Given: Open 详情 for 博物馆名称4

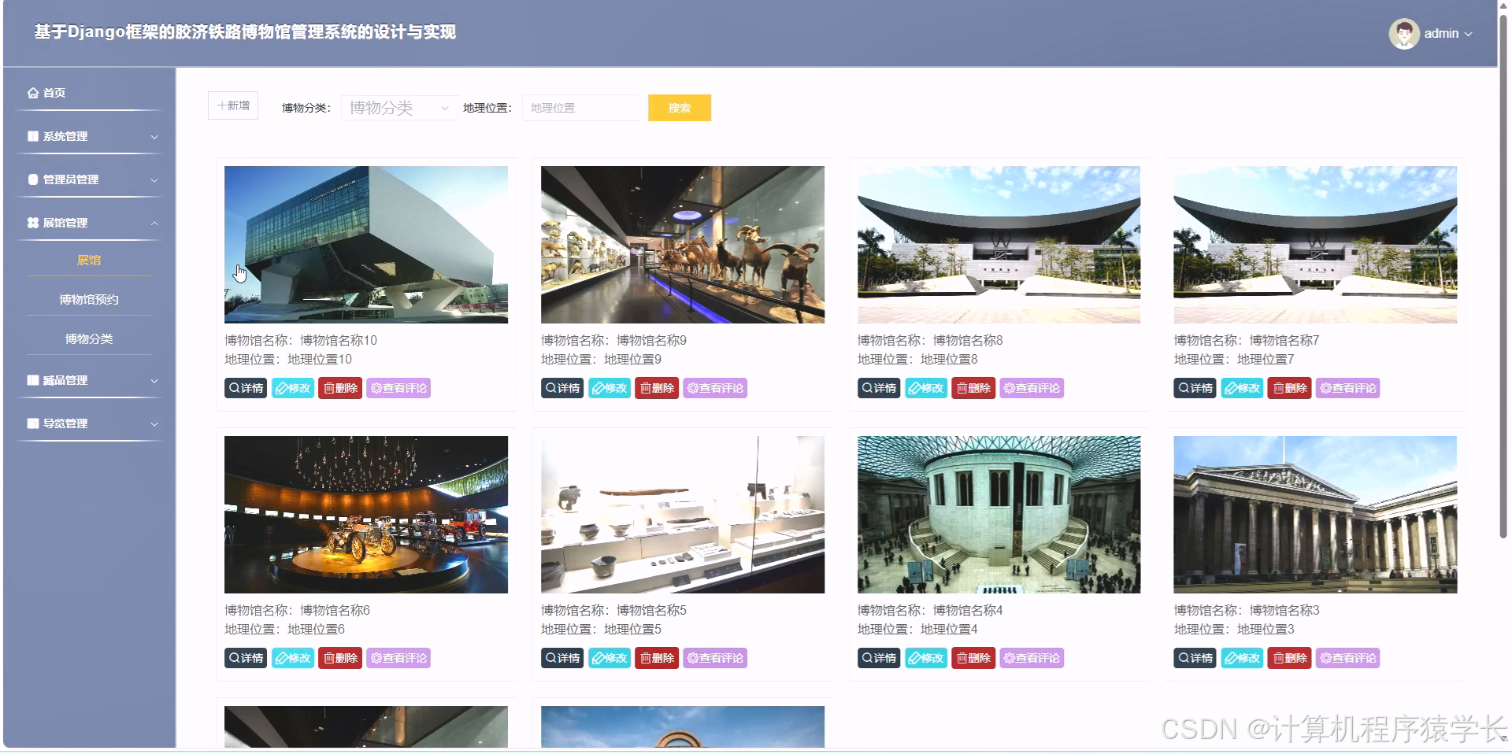Looking at the screenshot, I should pos(879,658).
